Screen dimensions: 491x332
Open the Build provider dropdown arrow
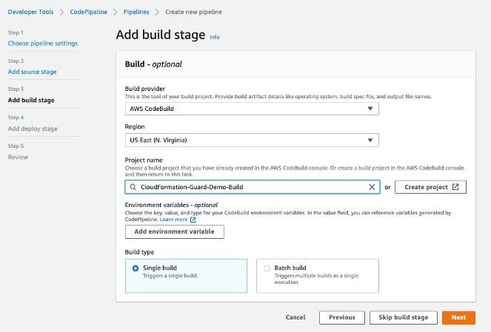click(370, 109)
